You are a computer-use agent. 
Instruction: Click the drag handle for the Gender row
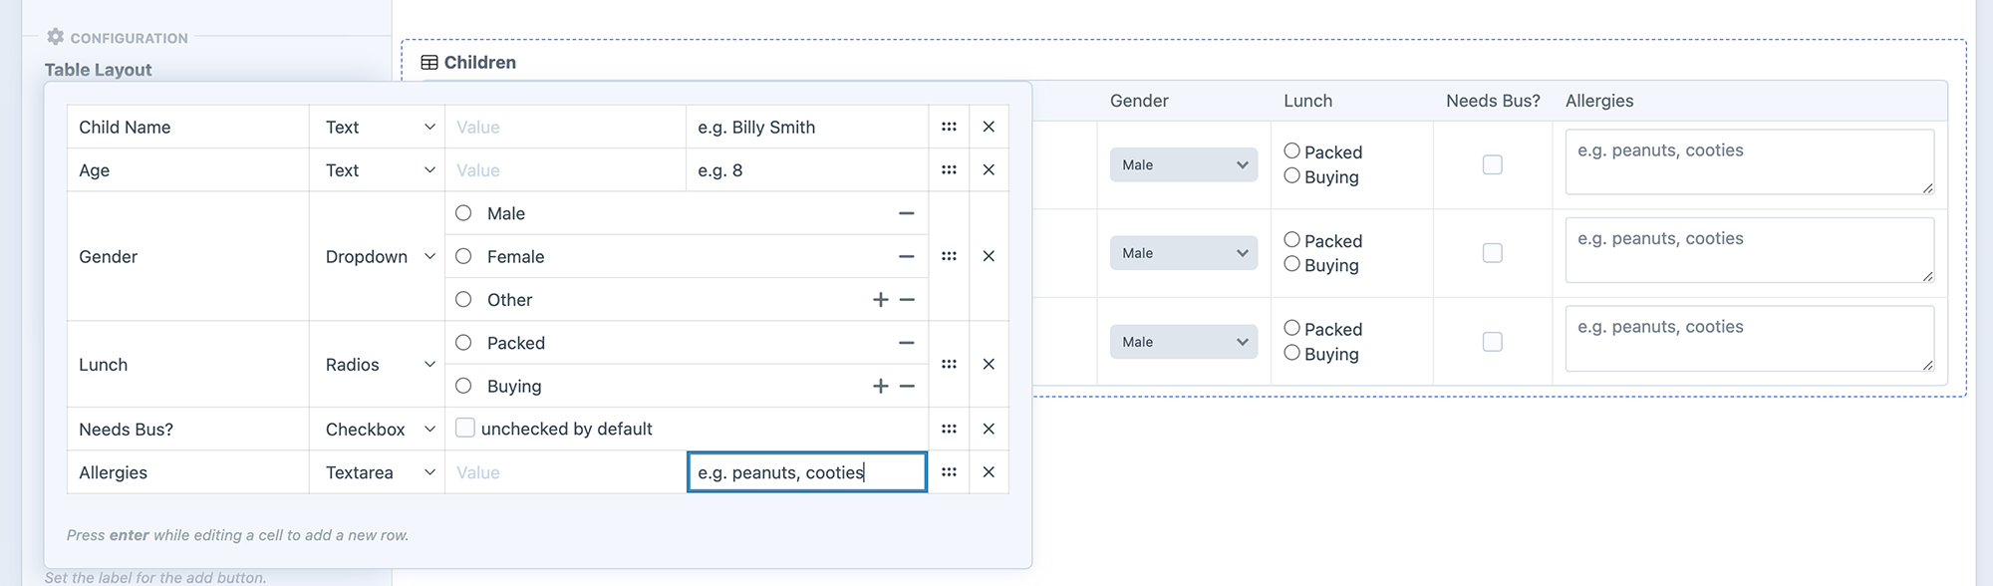tap(949, 256)
